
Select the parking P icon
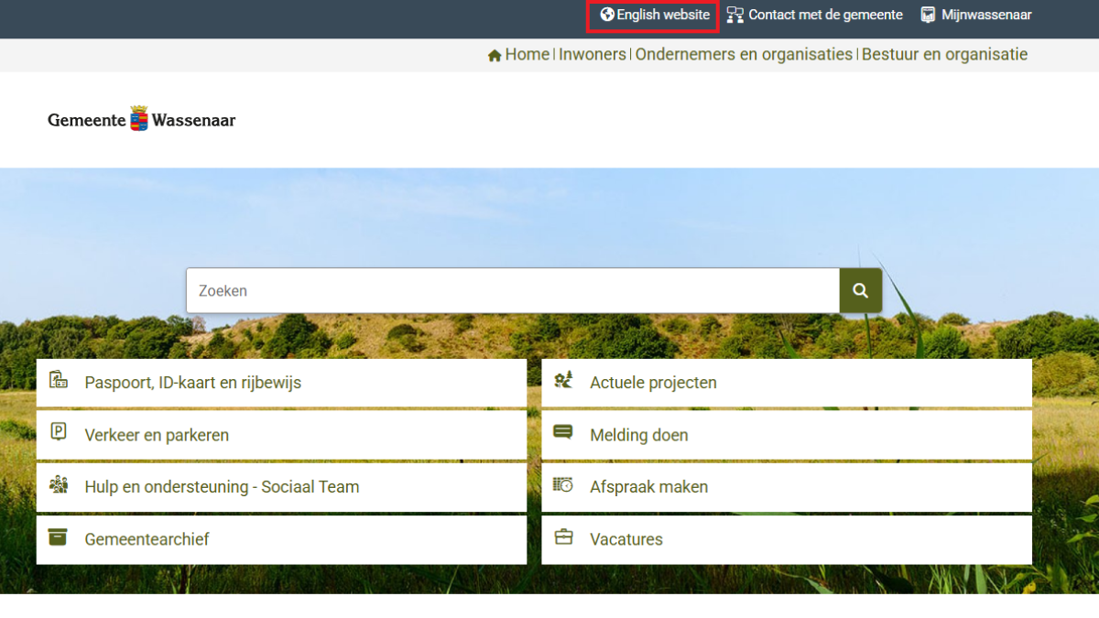(x=58, y=432)
